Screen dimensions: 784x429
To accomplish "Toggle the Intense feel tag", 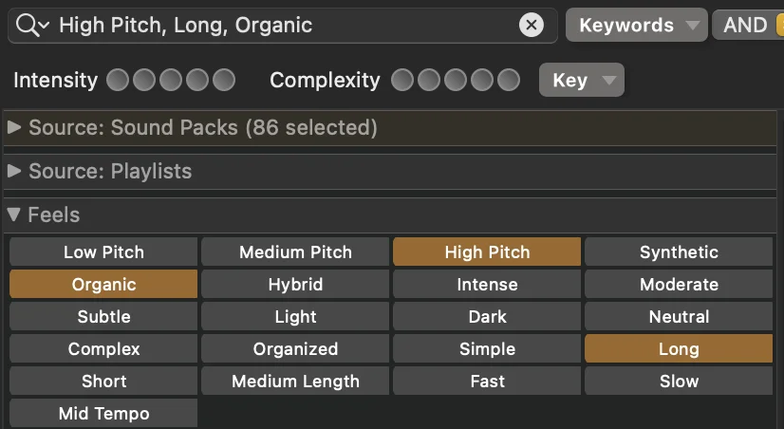I will (487, 284).
